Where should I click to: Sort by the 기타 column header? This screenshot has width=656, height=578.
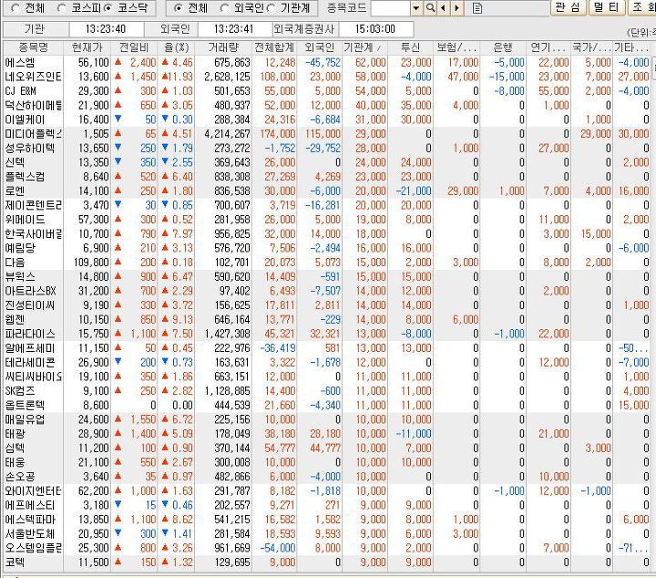[630, 47]
